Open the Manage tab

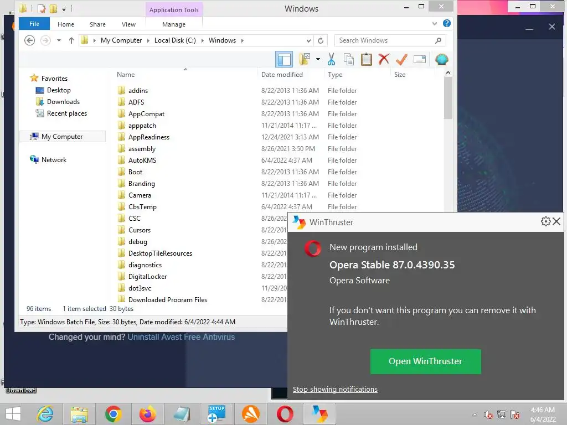(174, 24)
